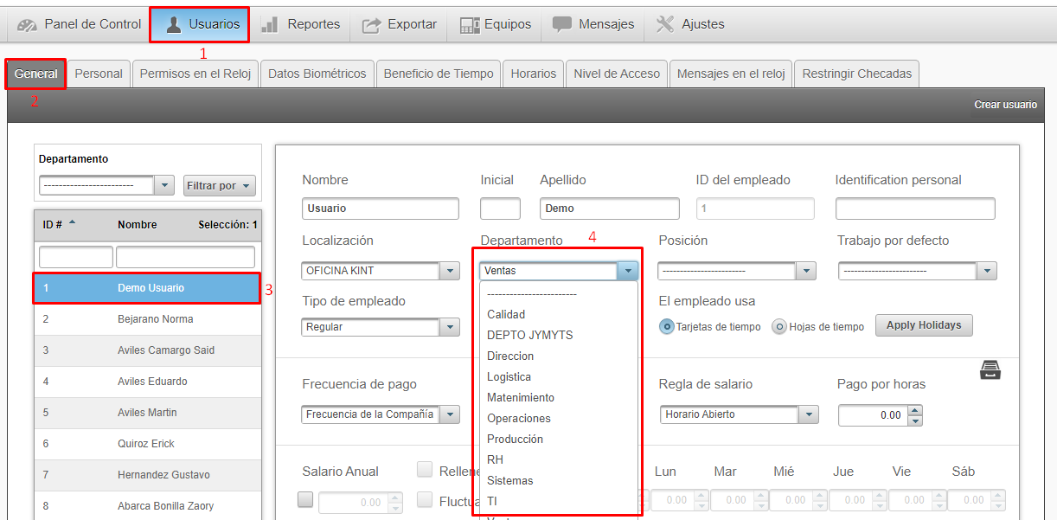Open Ajustes tools icon
The width and height of the screenshot is (1057, 520).
665,24
